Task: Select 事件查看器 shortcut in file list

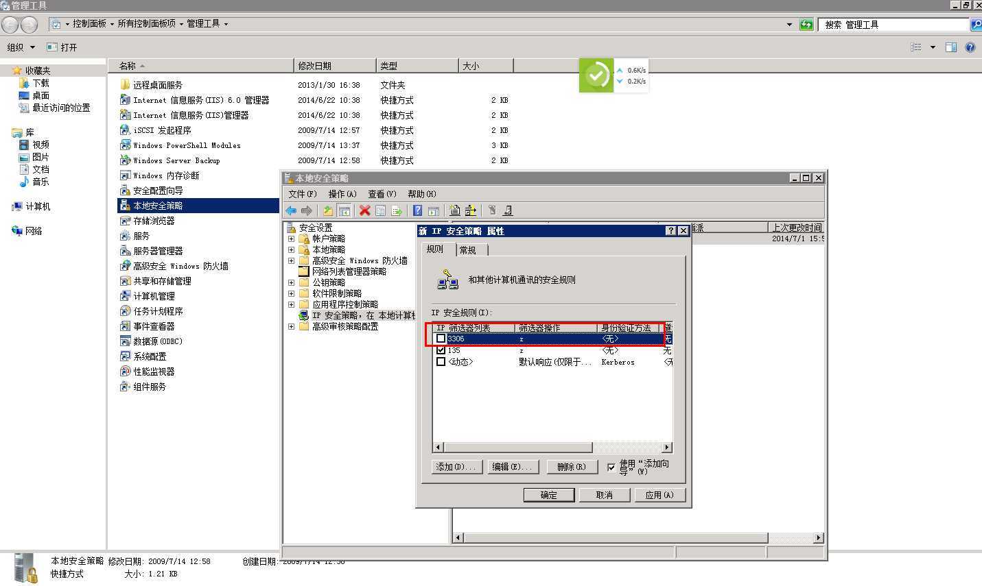Action: (x=148, y=326)
